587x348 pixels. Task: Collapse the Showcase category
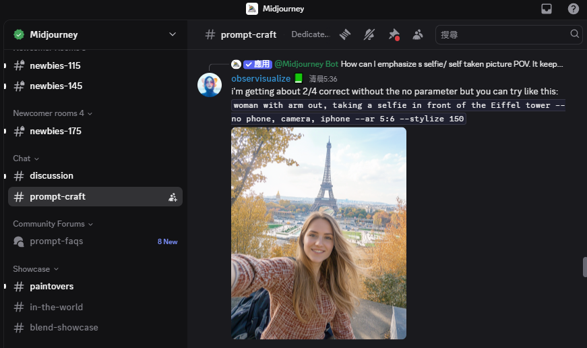35,269
